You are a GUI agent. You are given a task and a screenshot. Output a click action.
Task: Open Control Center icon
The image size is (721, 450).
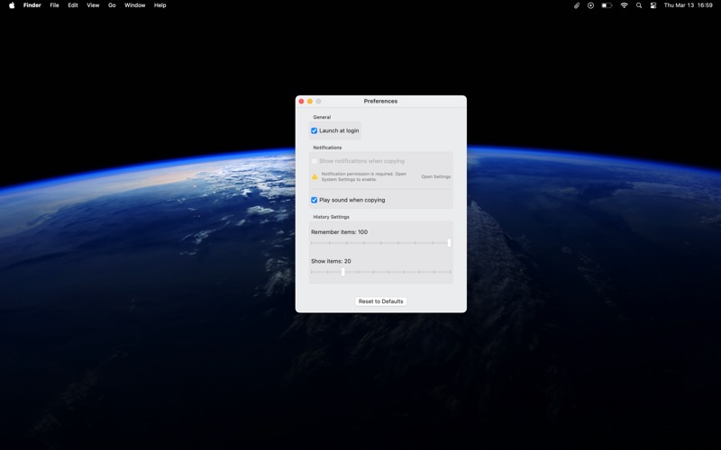coord(653,5)
